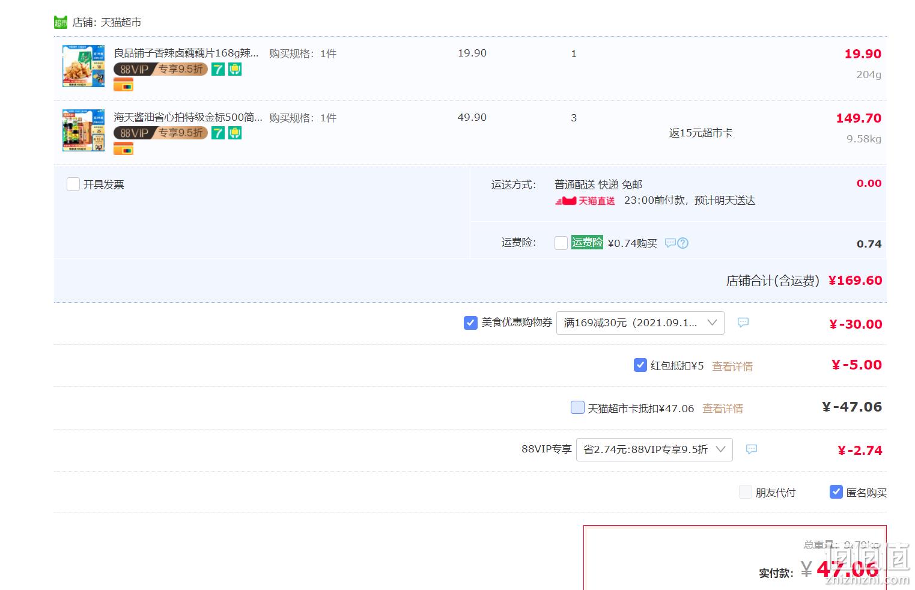Open the 良品铺子香辣卤藕藕片 product title
The width and height of the screenshot is (915, 590).
click(x=186, y=53)
